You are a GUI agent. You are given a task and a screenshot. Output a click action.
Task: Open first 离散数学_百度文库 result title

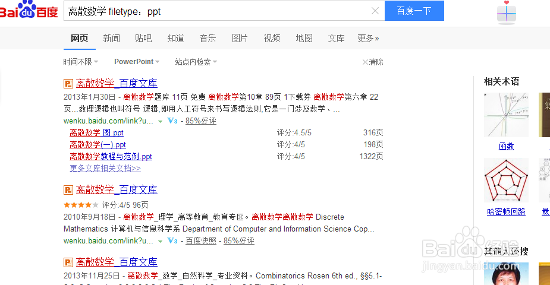point(117,83)
